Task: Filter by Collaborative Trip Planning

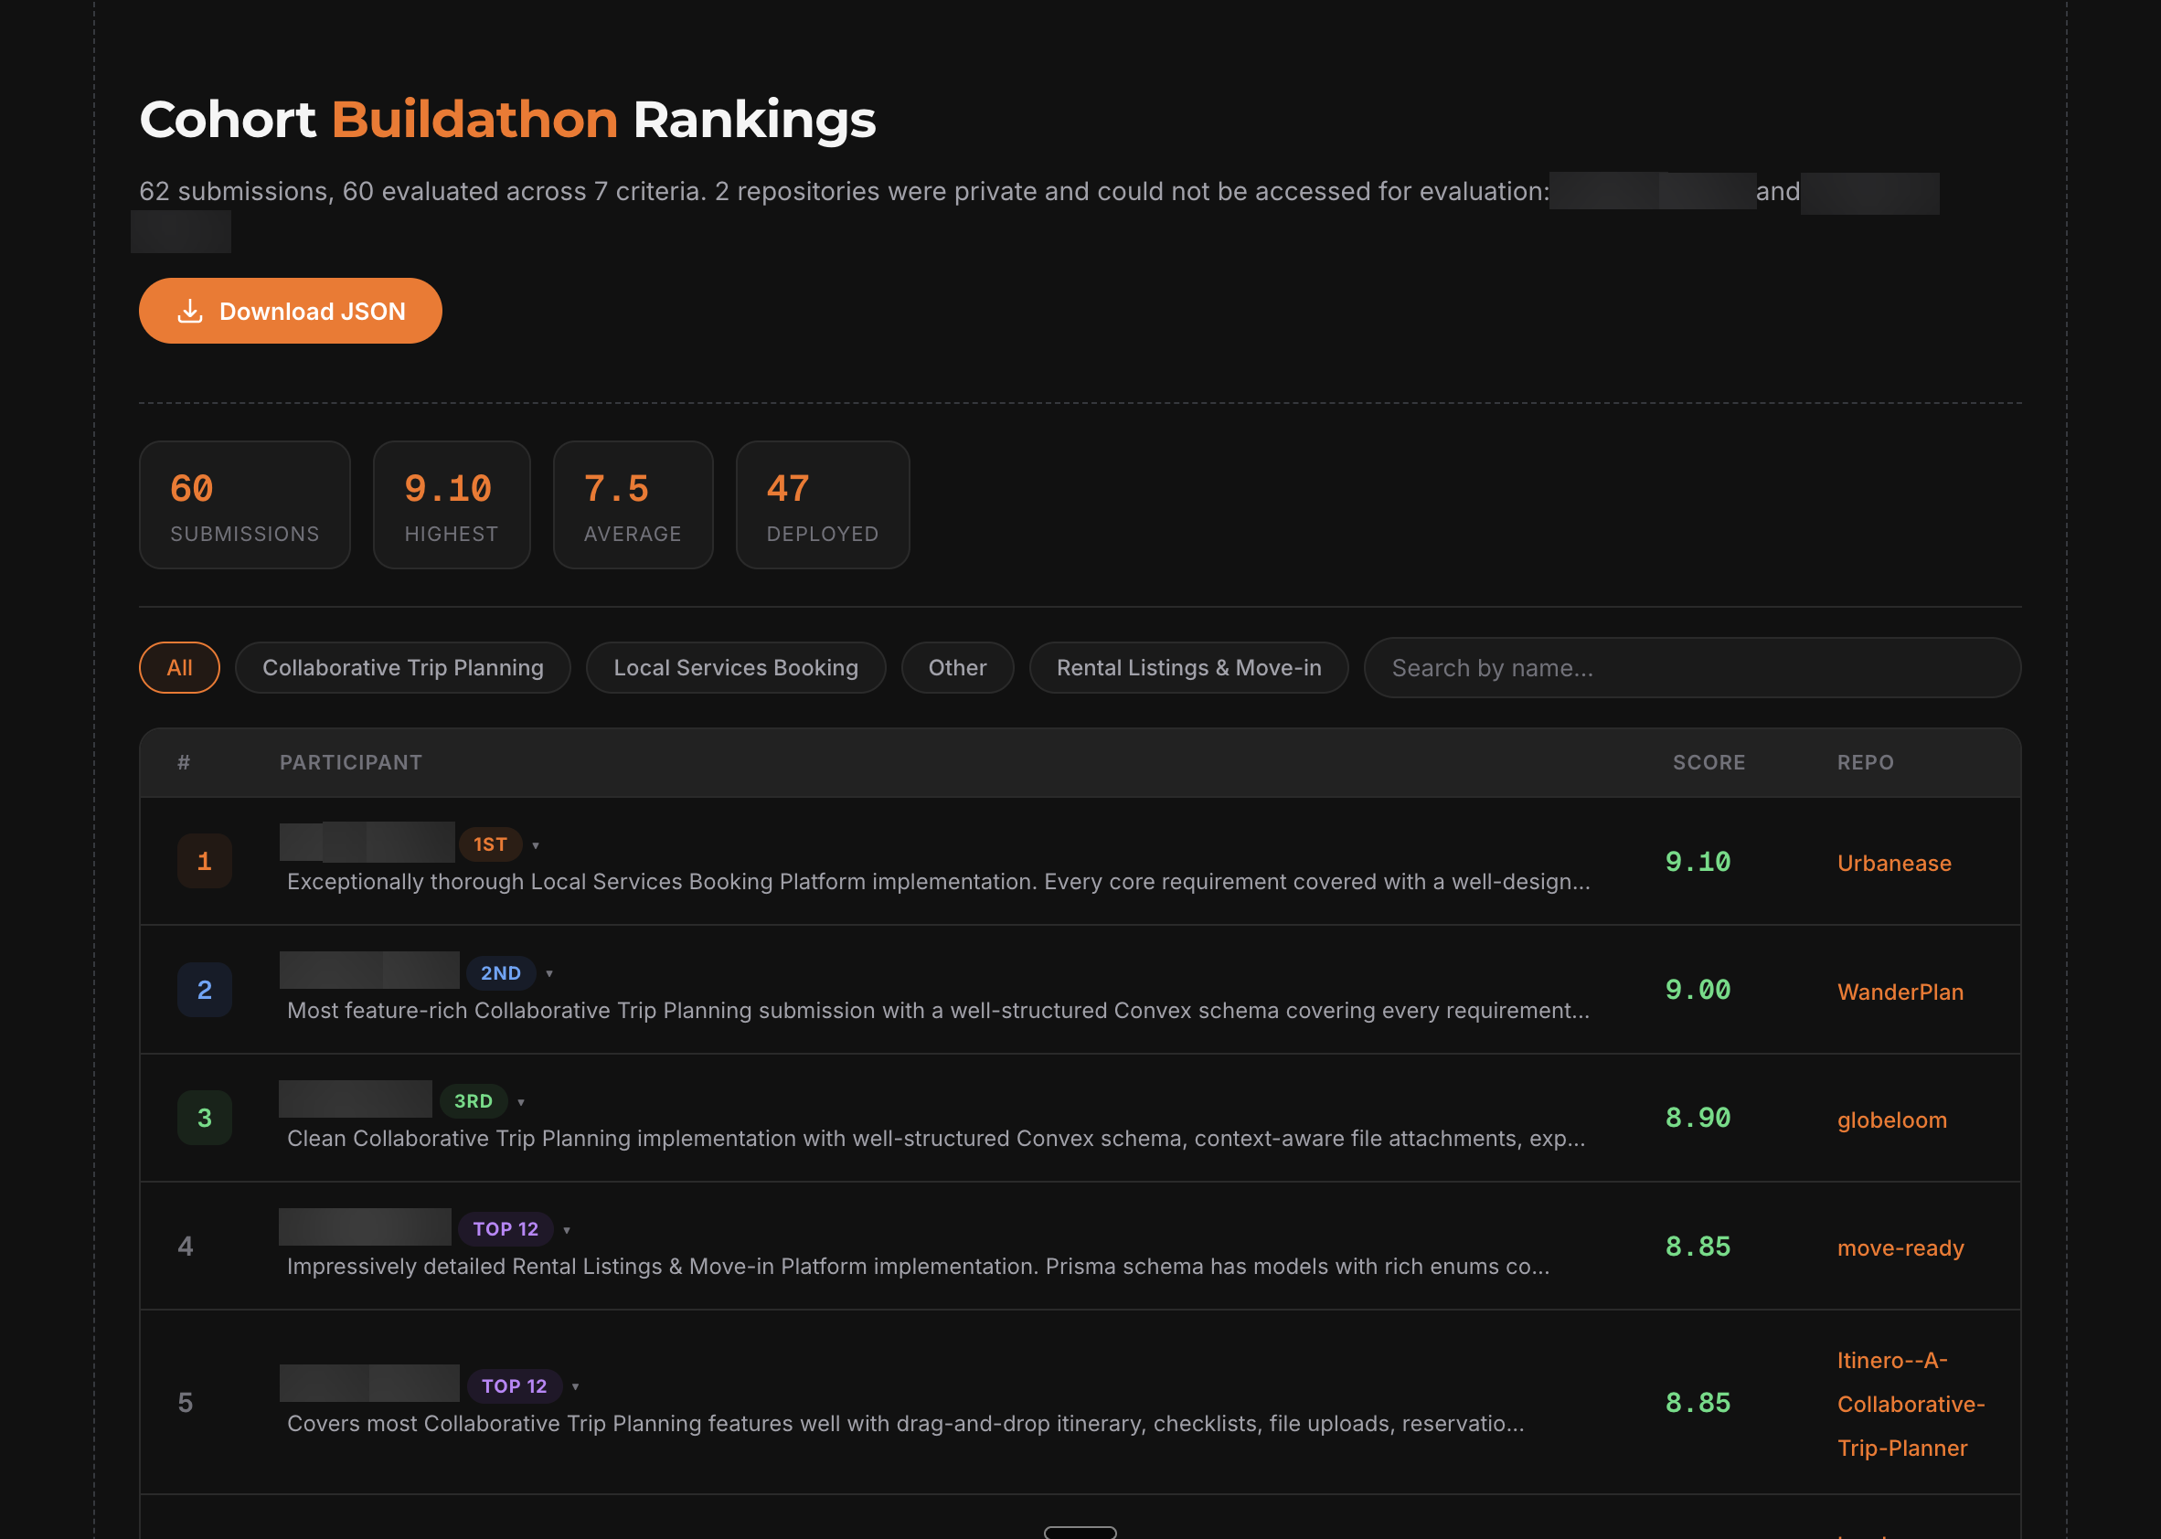Action: pos(402,667)
